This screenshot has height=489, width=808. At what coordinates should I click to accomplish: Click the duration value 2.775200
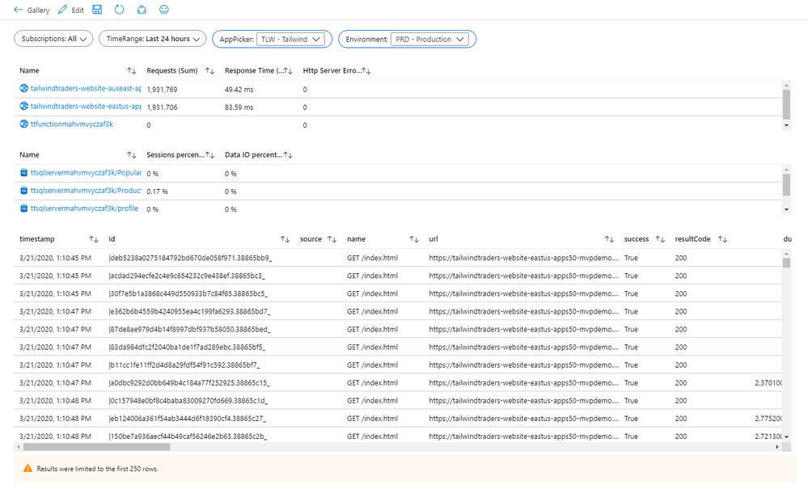click(768, 419)
